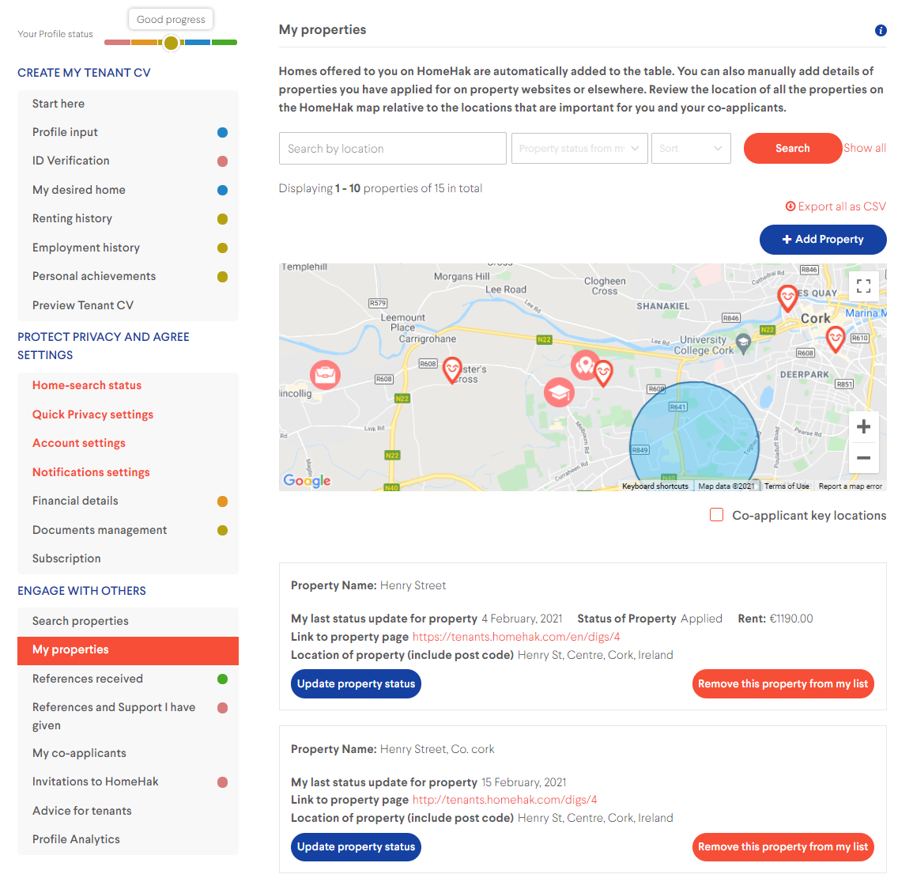
Task: Zoom in on the map with plus button
Action: pos(863,426)
